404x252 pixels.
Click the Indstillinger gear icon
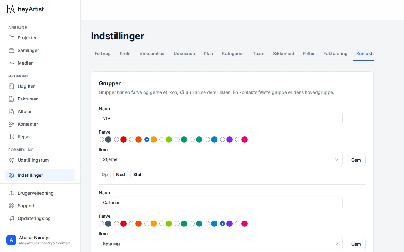click(x=11, y=175)
